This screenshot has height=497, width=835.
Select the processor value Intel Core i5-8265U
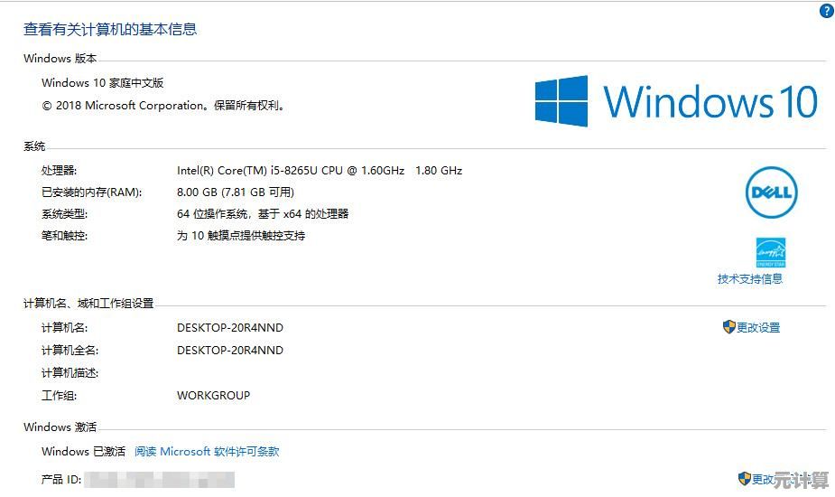[319, 170]
